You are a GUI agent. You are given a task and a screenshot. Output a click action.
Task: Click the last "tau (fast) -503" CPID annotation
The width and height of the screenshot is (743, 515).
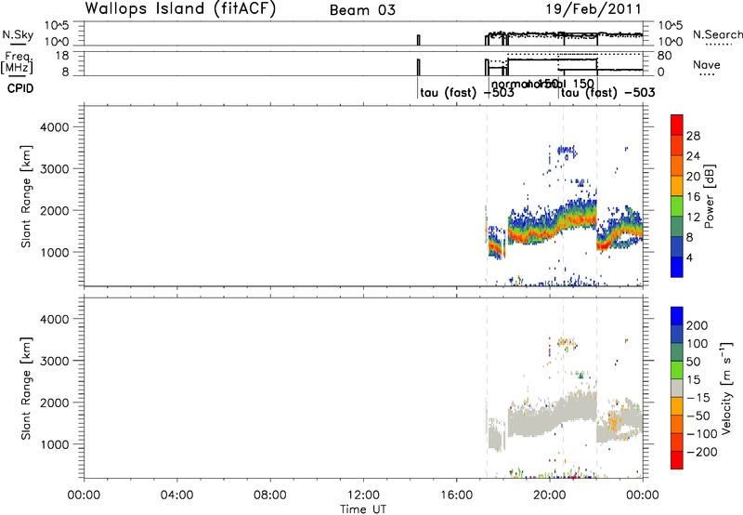pos(608,92)
